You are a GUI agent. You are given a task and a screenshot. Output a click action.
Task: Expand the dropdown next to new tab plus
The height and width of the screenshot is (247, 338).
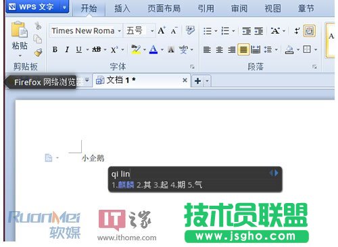click(x=207, y=81)
